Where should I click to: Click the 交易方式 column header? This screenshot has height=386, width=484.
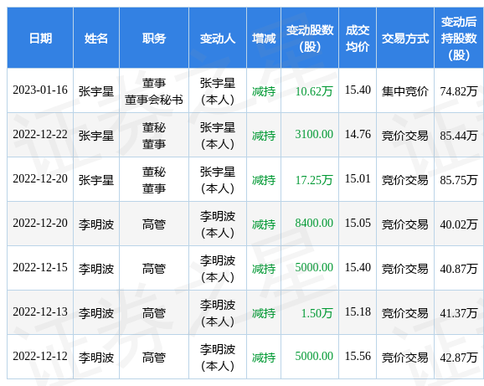tap(405, 39)
